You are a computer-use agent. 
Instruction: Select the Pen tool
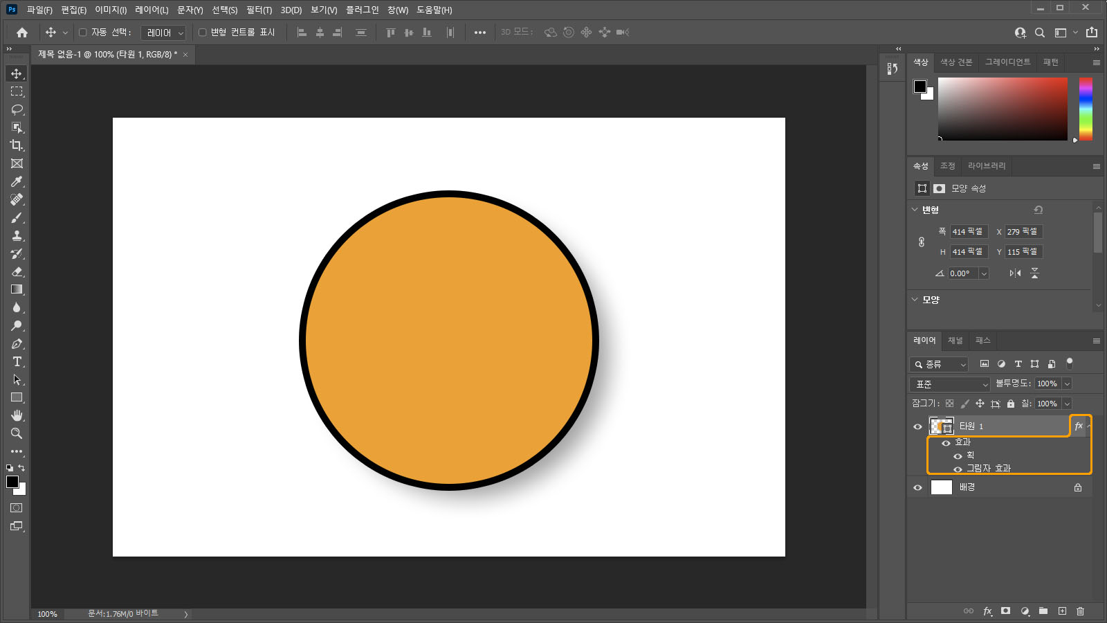coord(17,343)
